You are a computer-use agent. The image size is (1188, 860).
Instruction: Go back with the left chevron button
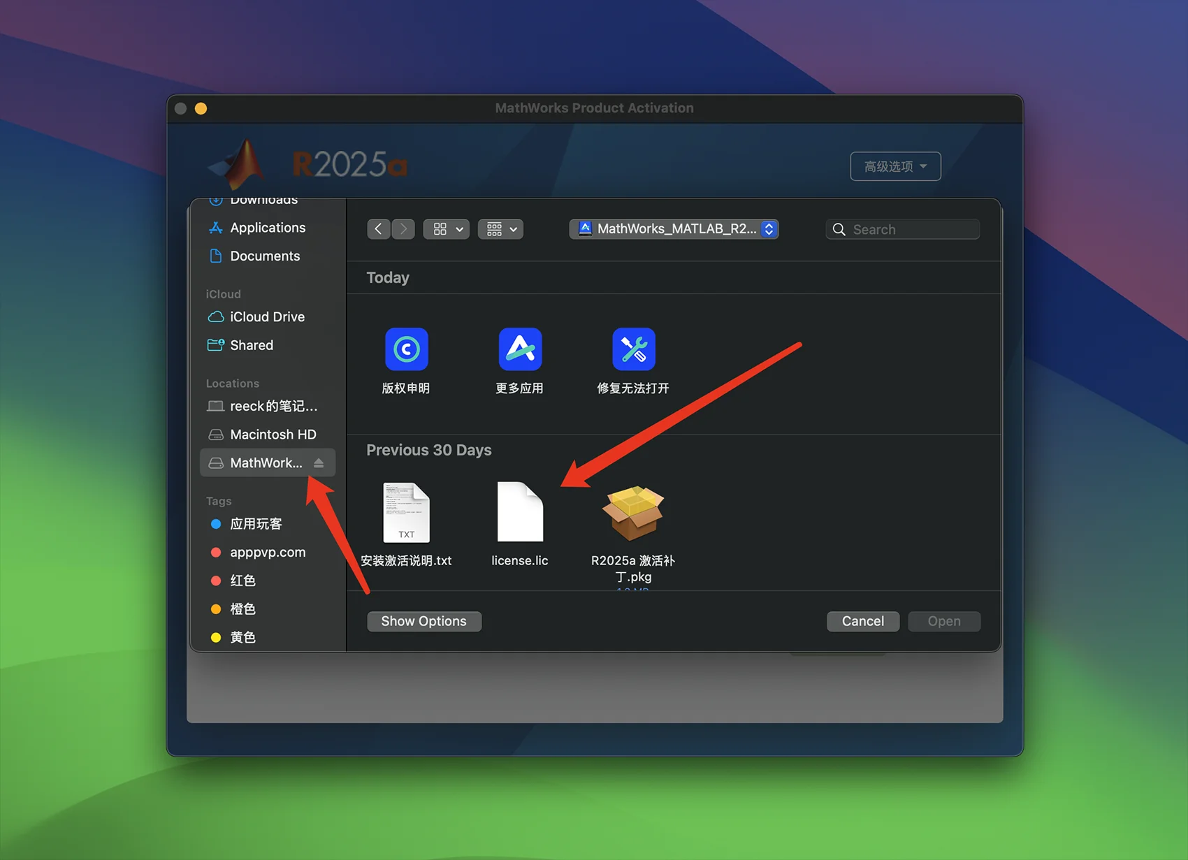point(378,229)
